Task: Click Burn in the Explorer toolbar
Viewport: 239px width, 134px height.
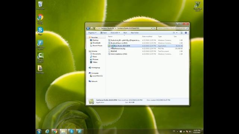Action: coord(125,33)
